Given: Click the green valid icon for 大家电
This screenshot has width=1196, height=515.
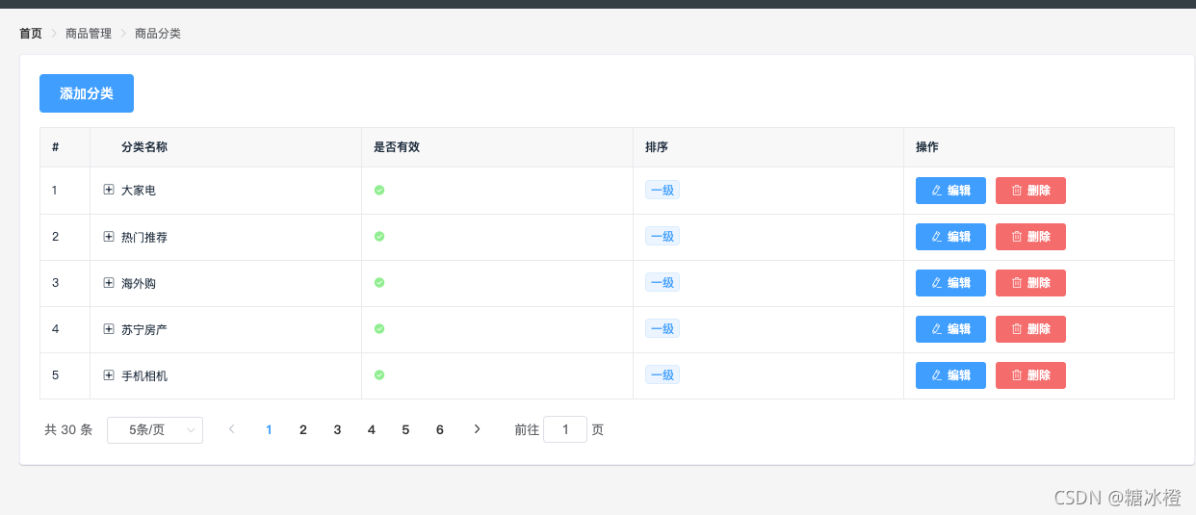Looking at the screenshot, I should click(x=379, y=190).
